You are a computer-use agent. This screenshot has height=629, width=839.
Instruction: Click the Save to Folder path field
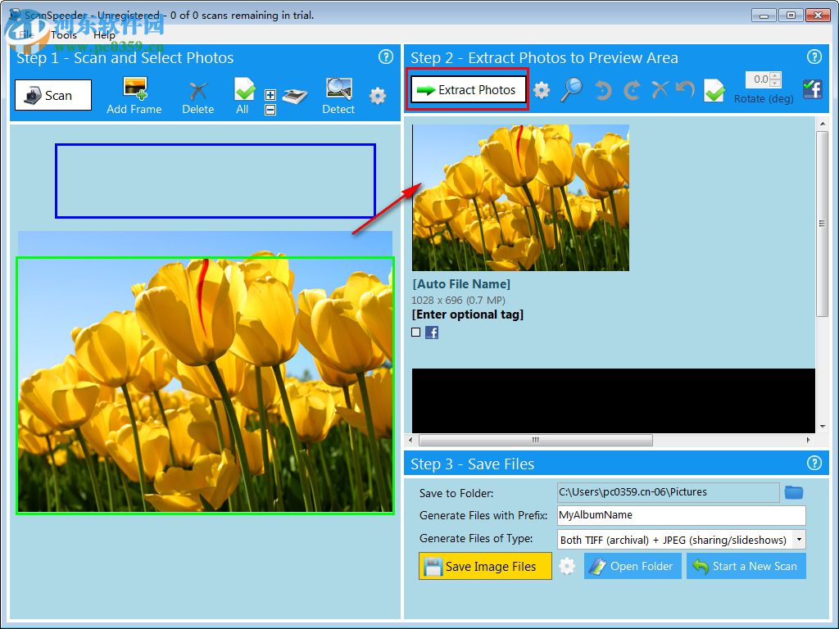pos(668,492)
